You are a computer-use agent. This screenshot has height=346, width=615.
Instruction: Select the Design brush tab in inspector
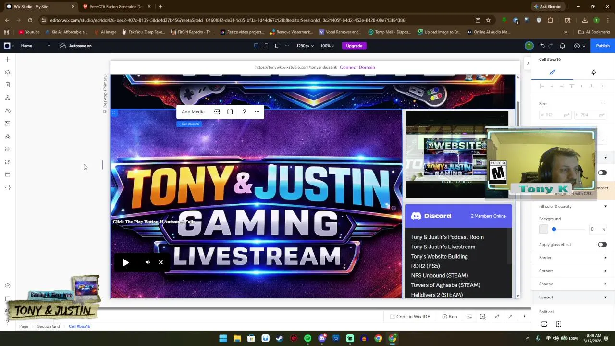click(552, 72)
